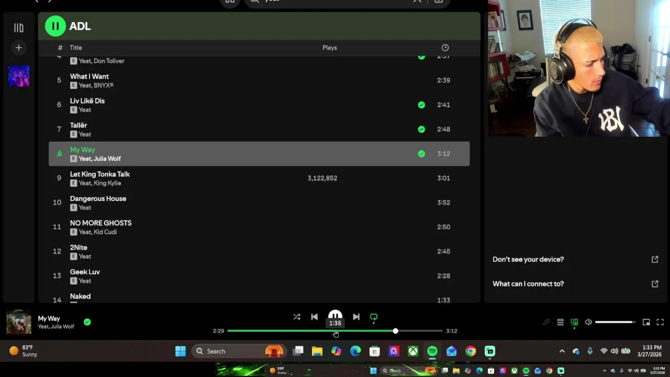This screenshot has height=377, width=670.
Task: Select the 2Nite track
Action: [79, 248]
